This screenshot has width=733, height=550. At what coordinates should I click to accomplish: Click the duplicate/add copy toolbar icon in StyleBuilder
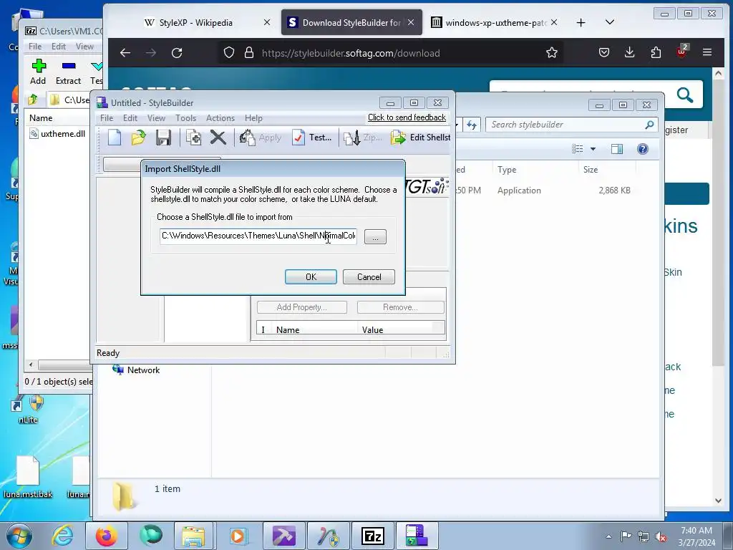click(x=193, y=137)
